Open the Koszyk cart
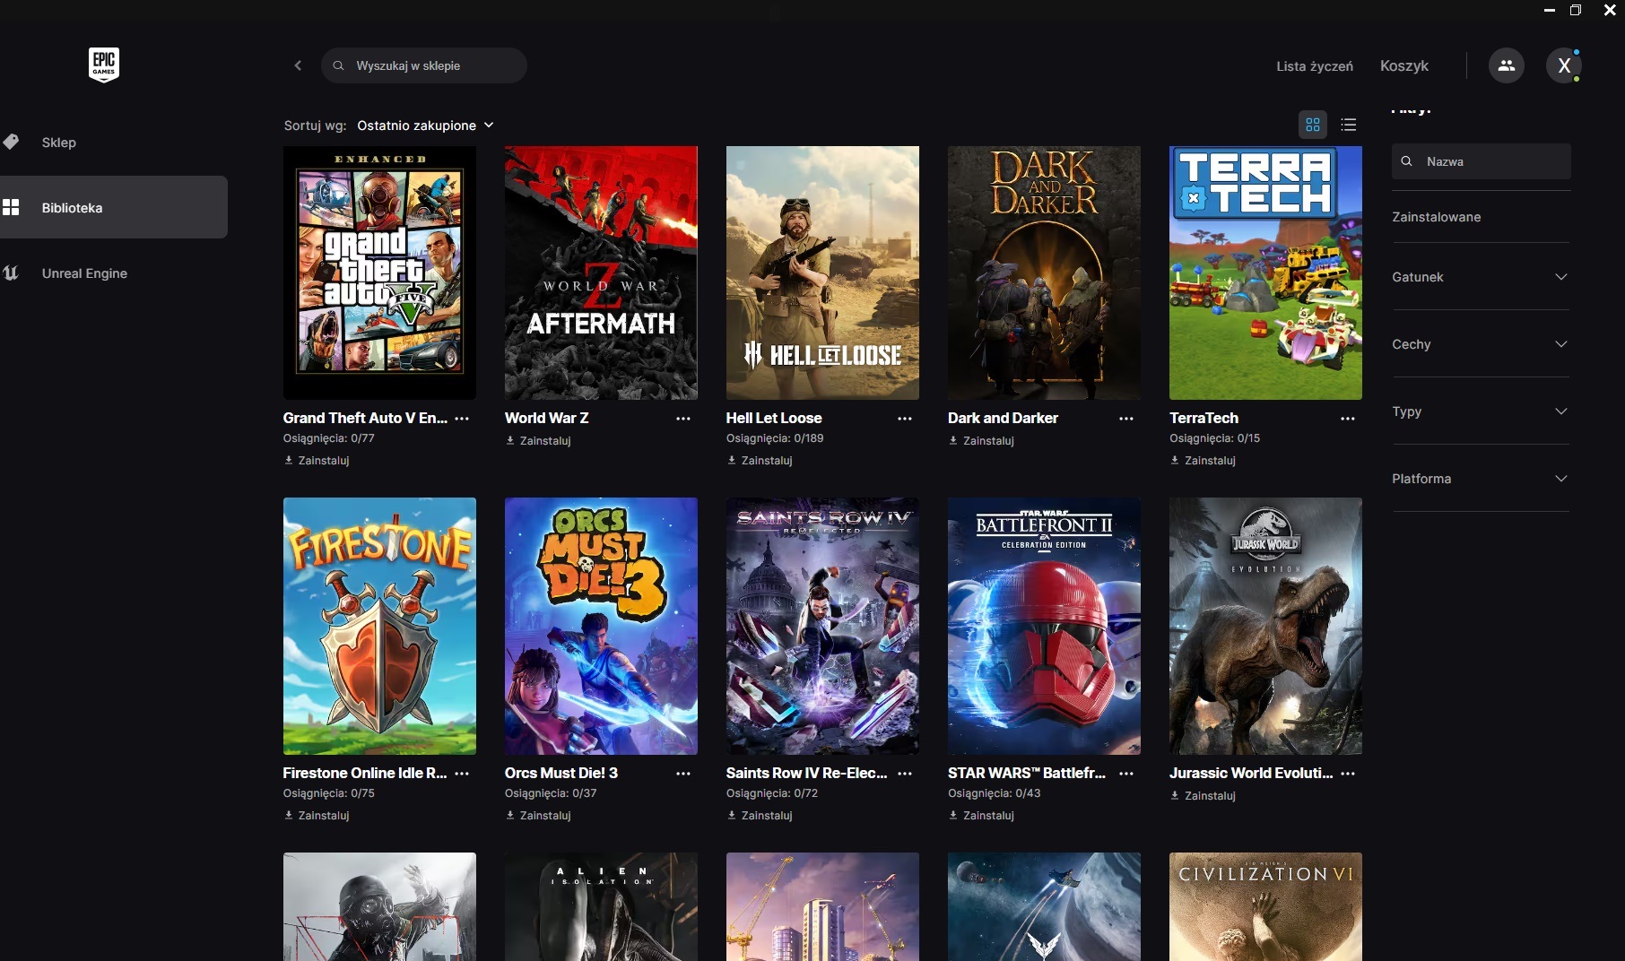This screenshot has height=961, width=1625. [x=1404, y=66]
